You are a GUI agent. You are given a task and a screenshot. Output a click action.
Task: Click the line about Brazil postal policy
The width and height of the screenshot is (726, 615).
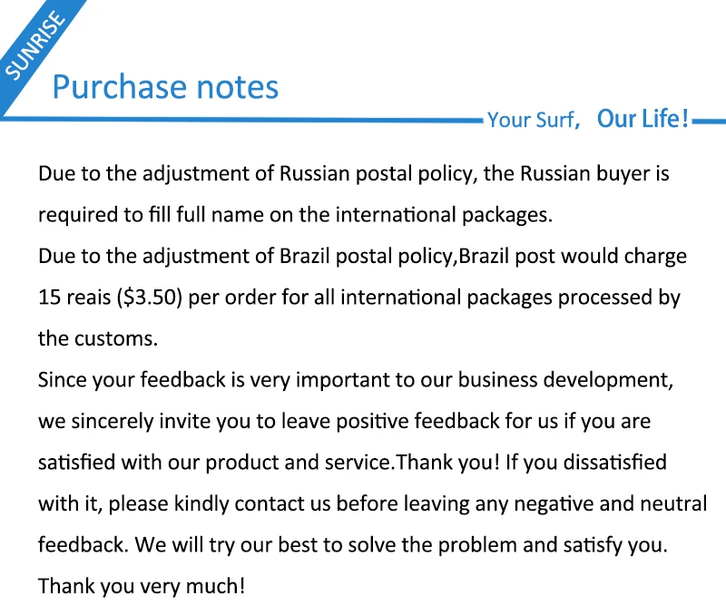[x=362, y=257]
